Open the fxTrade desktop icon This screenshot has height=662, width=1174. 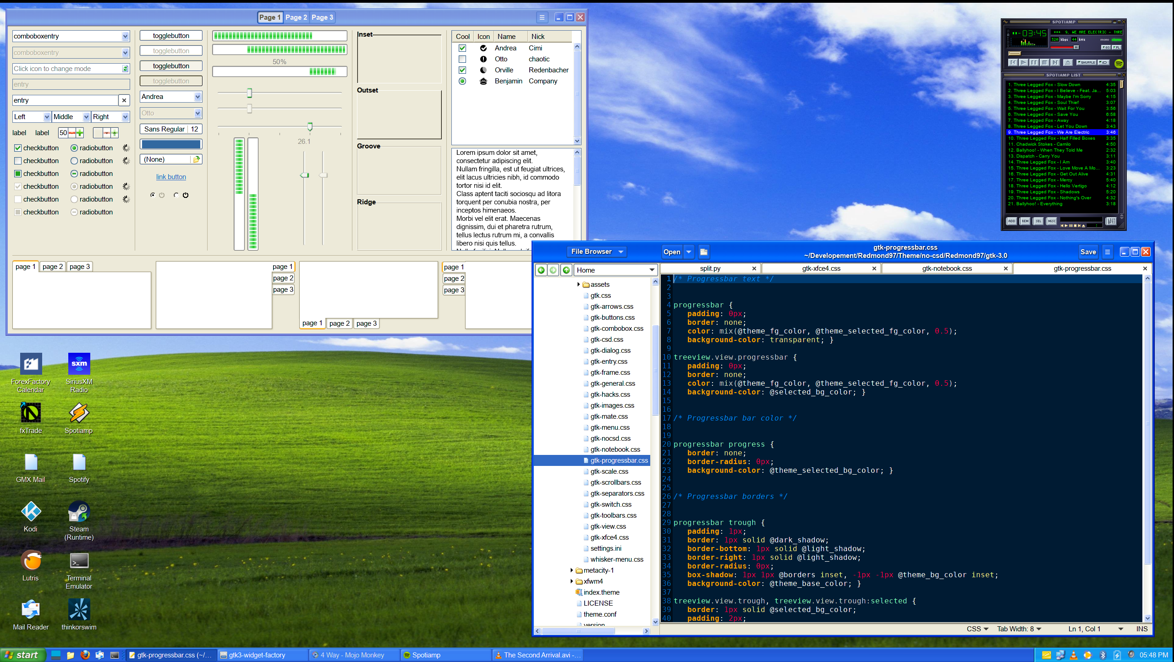pos(31,418)
